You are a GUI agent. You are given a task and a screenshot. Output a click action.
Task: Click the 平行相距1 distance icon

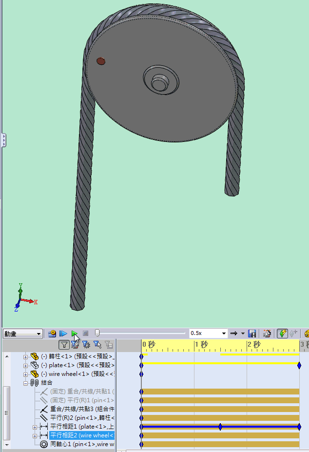coord(44,427)
